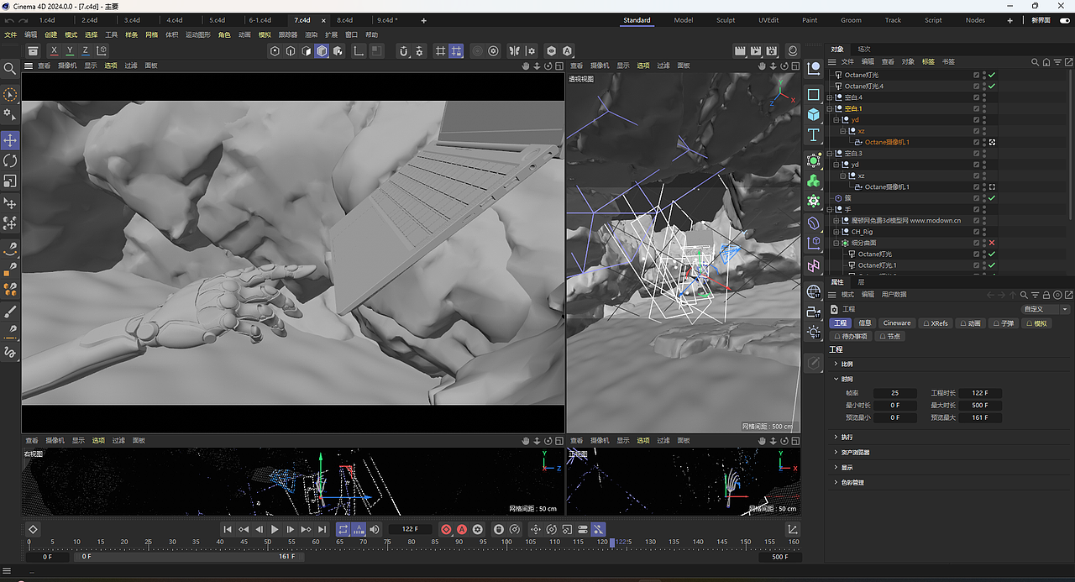This screenshot has width=1075, height=582.
Task: Open timeline dope sheet icon
Action: click(793, 529)
